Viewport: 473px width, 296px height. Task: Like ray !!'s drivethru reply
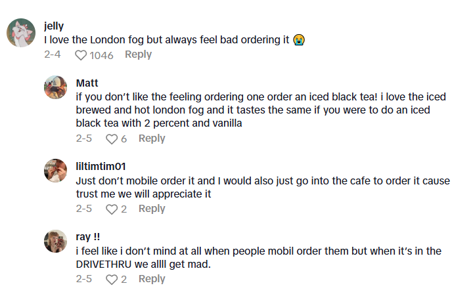(x=112, y=280)
